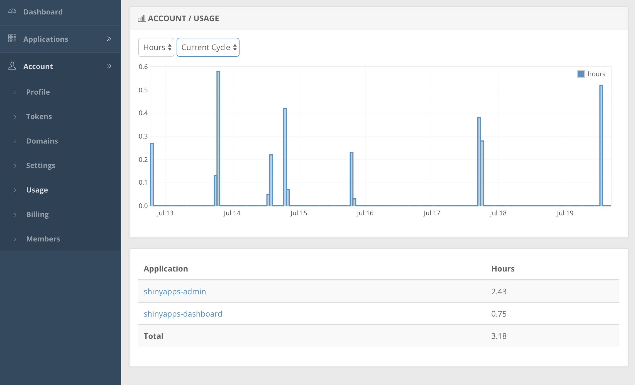Click the 2.43 hours value
635x385 pixels.
[499, 292]
